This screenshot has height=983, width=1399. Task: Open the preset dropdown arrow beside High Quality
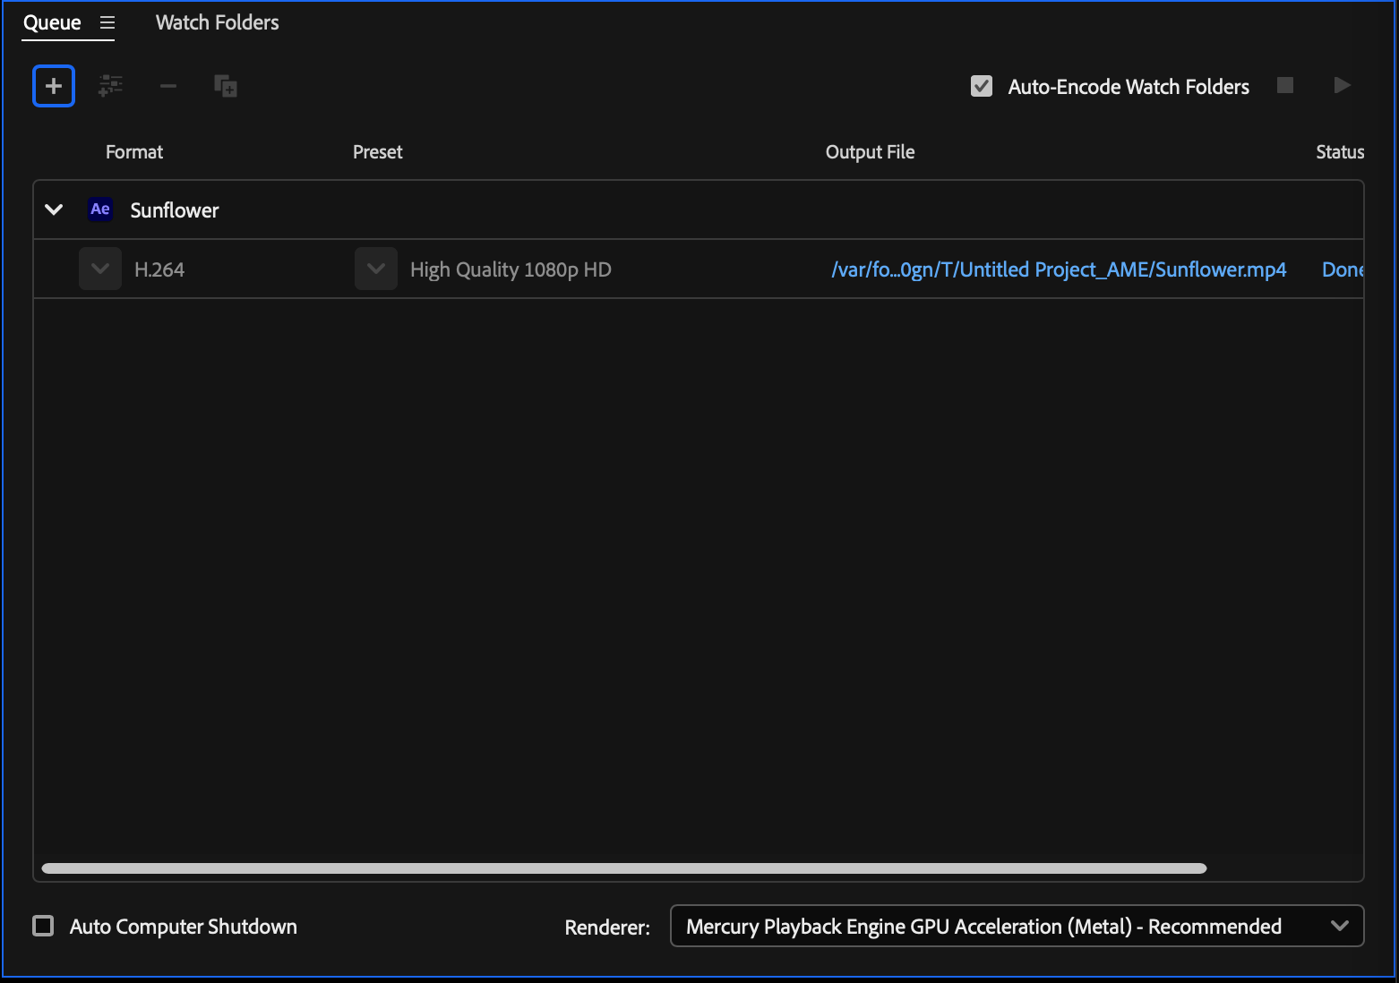[376, 269]
